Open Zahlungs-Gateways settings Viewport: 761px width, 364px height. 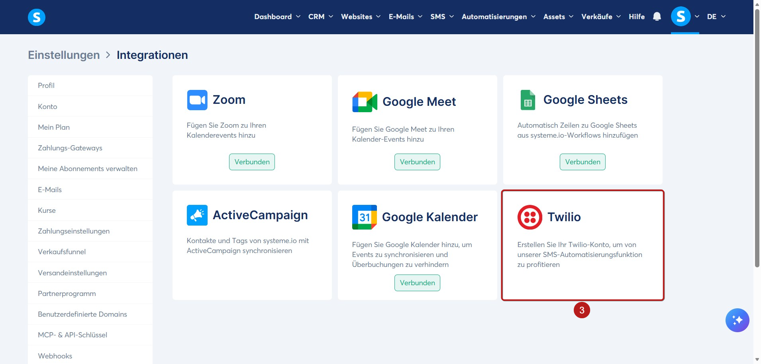[x=90, y=148]
